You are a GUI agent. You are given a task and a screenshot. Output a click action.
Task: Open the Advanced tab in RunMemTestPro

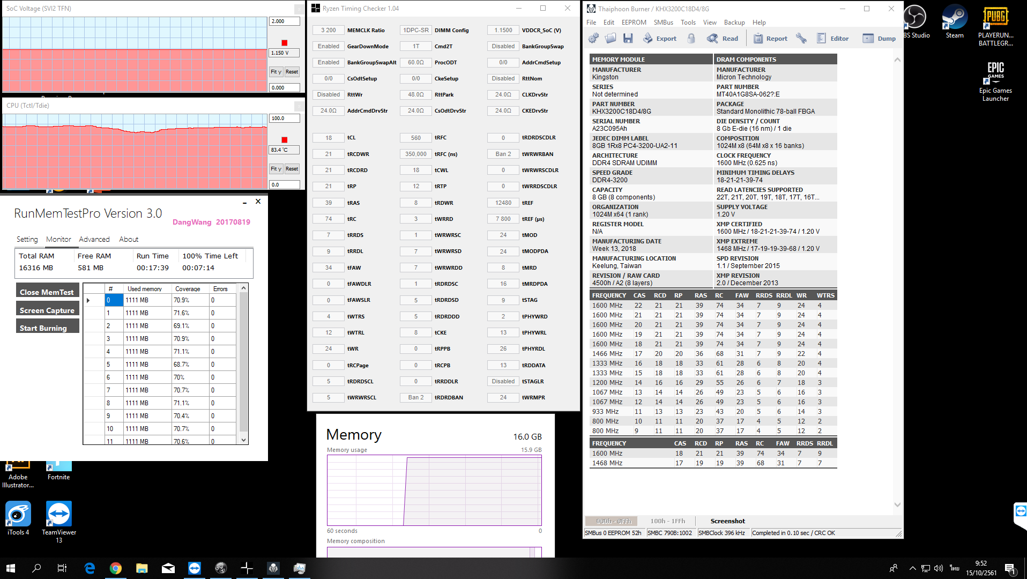click(x=94, y=239)
